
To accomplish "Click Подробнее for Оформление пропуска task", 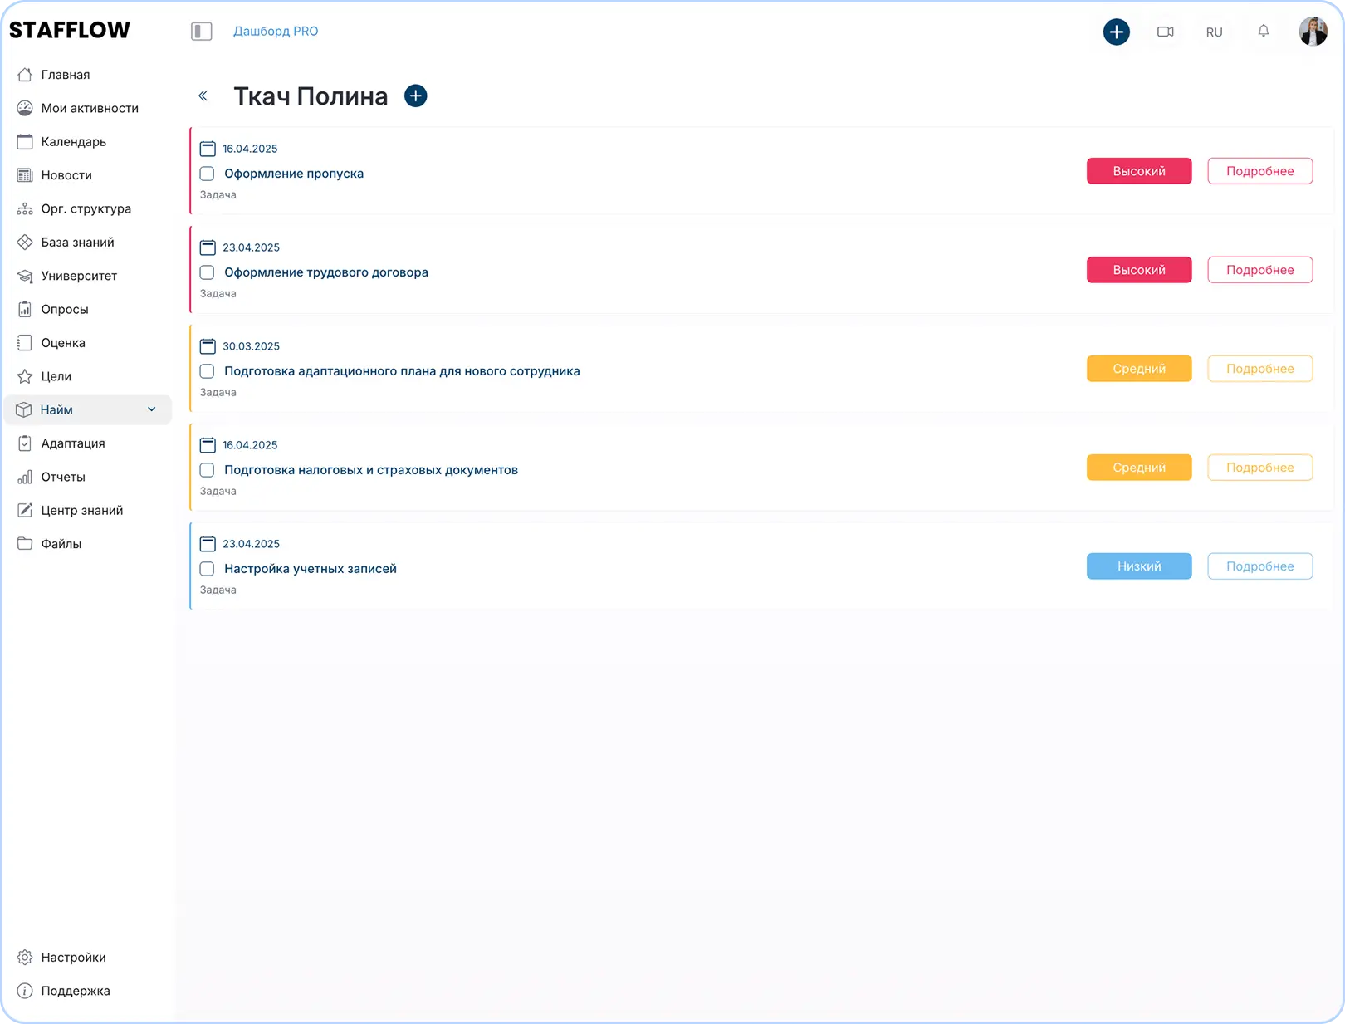I will [x=1259, y=171].
